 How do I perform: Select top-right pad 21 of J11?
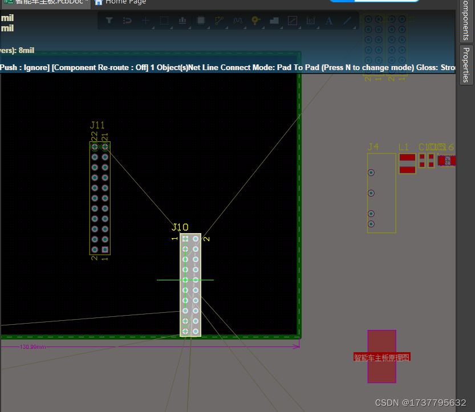[x=105, y=147]
